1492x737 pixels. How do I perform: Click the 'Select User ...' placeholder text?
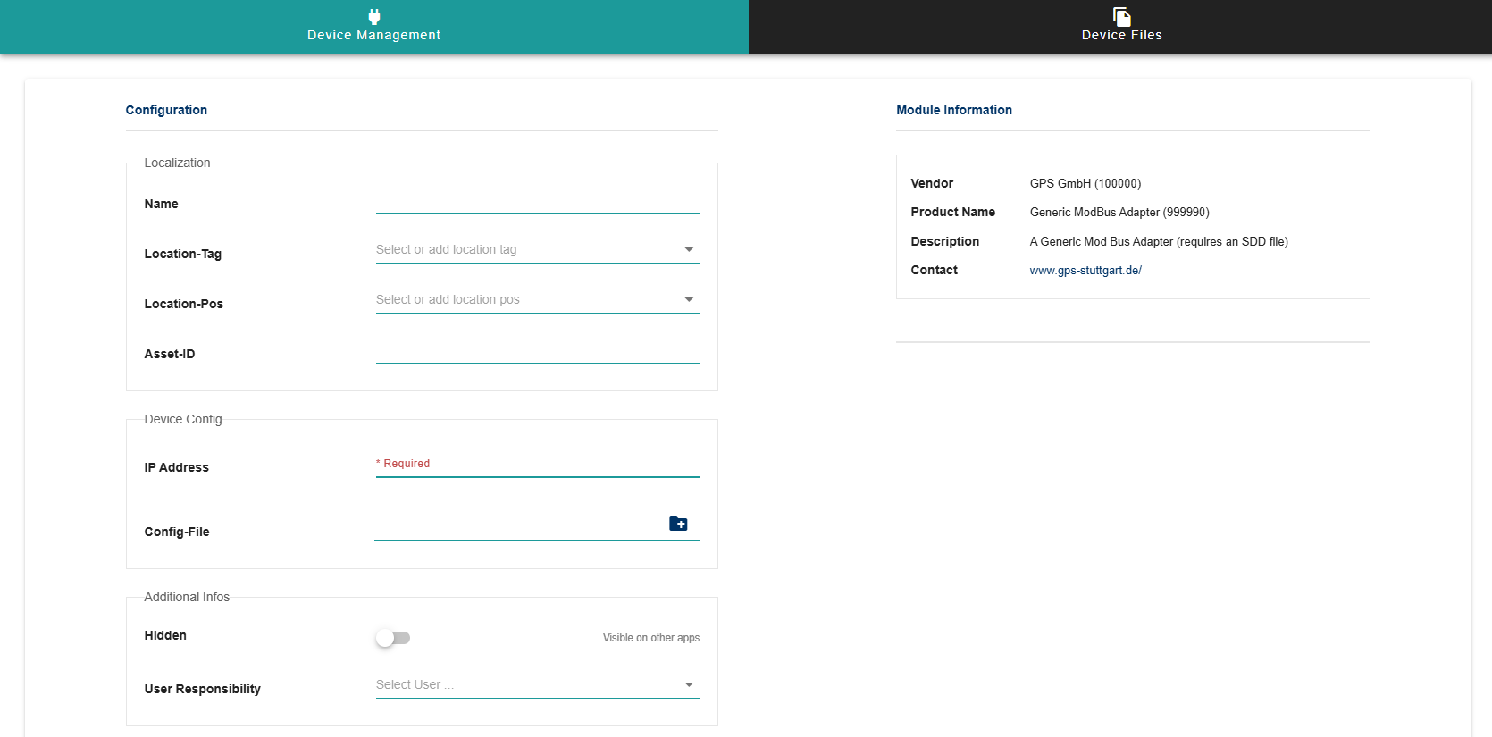coord(415,685)
